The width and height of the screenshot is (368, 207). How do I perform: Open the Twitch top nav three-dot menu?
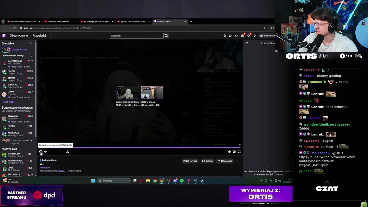point(52,36)
